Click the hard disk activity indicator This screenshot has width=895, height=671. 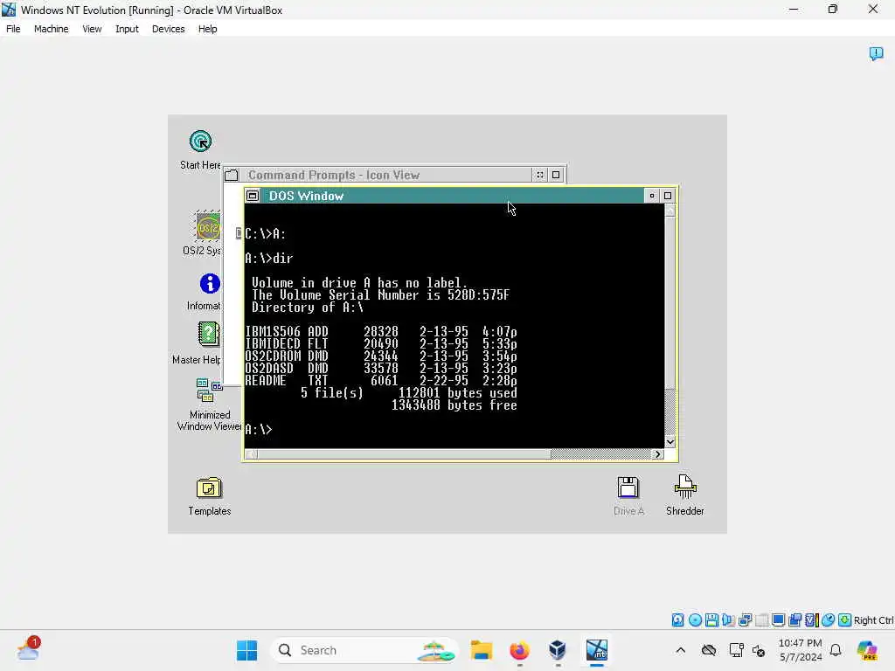(x=677, y=620)
